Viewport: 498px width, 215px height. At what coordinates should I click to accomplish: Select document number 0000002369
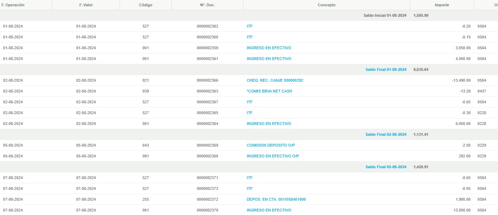(x=207, y=145)
